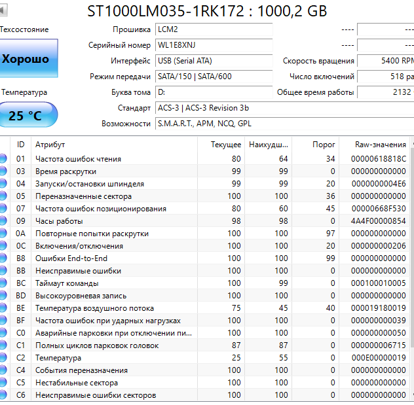Image resolution: width=414 pixels, height=405 pixels.
Task: Click the Стандарт field ACS-3 Revision 3b
Action: point(284,108)
